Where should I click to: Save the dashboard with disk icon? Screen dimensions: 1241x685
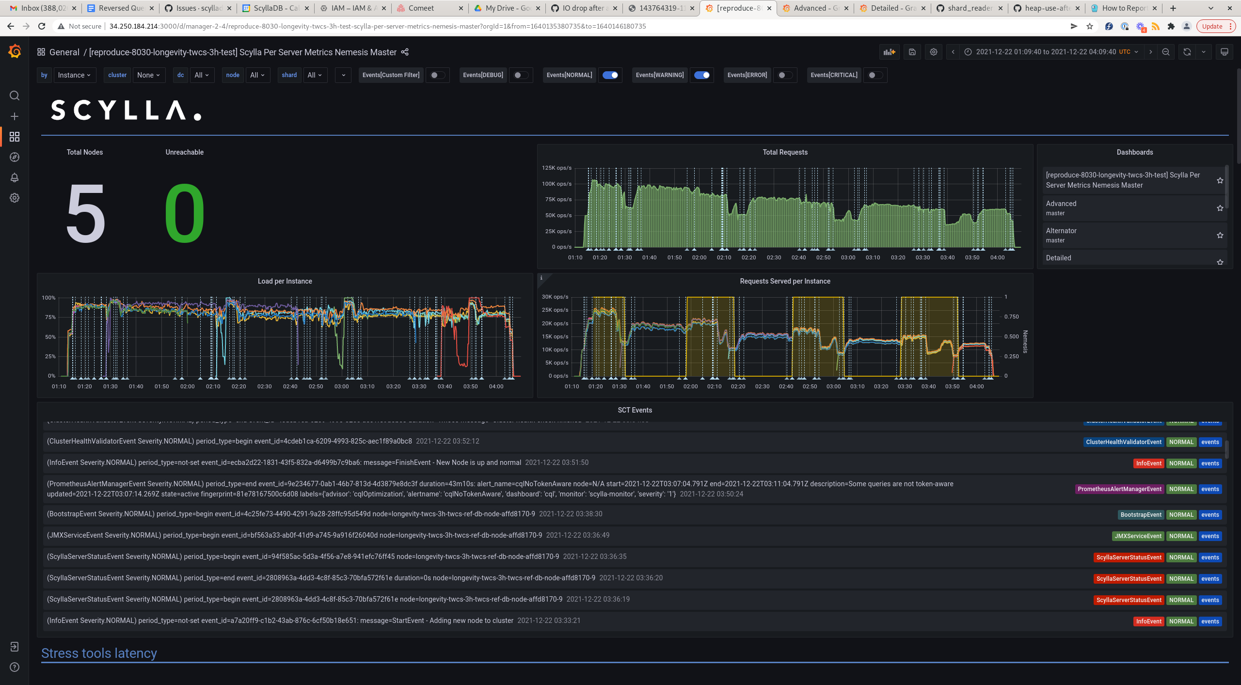click(x=912, y=52)
